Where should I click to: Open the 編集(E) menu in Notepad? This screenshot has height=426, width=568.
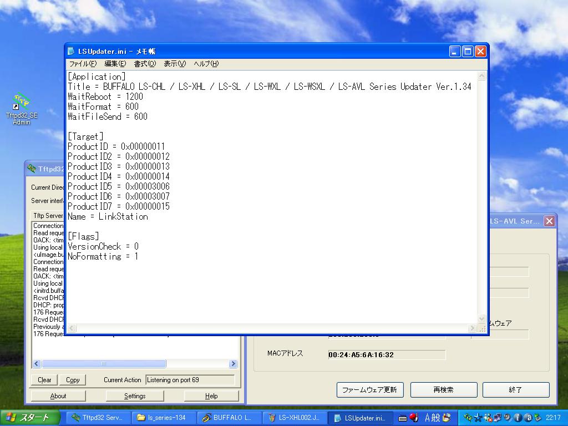pos(115,64)
